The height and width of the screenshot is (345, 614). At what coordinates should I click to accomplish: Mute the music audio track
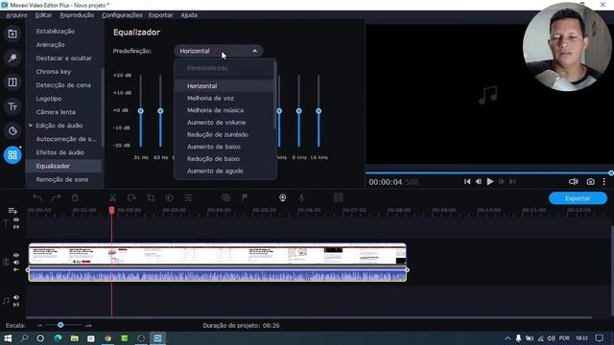(16, 297)
